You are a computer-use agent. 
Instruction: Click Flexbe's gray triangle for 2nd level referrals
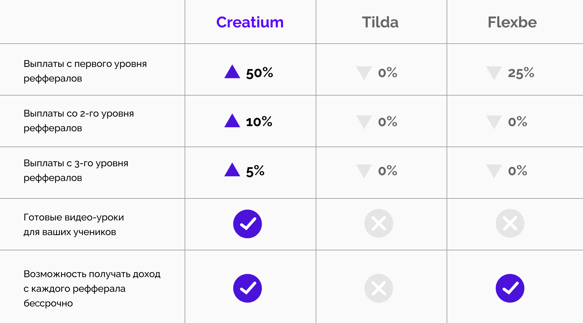coord(494,121)
